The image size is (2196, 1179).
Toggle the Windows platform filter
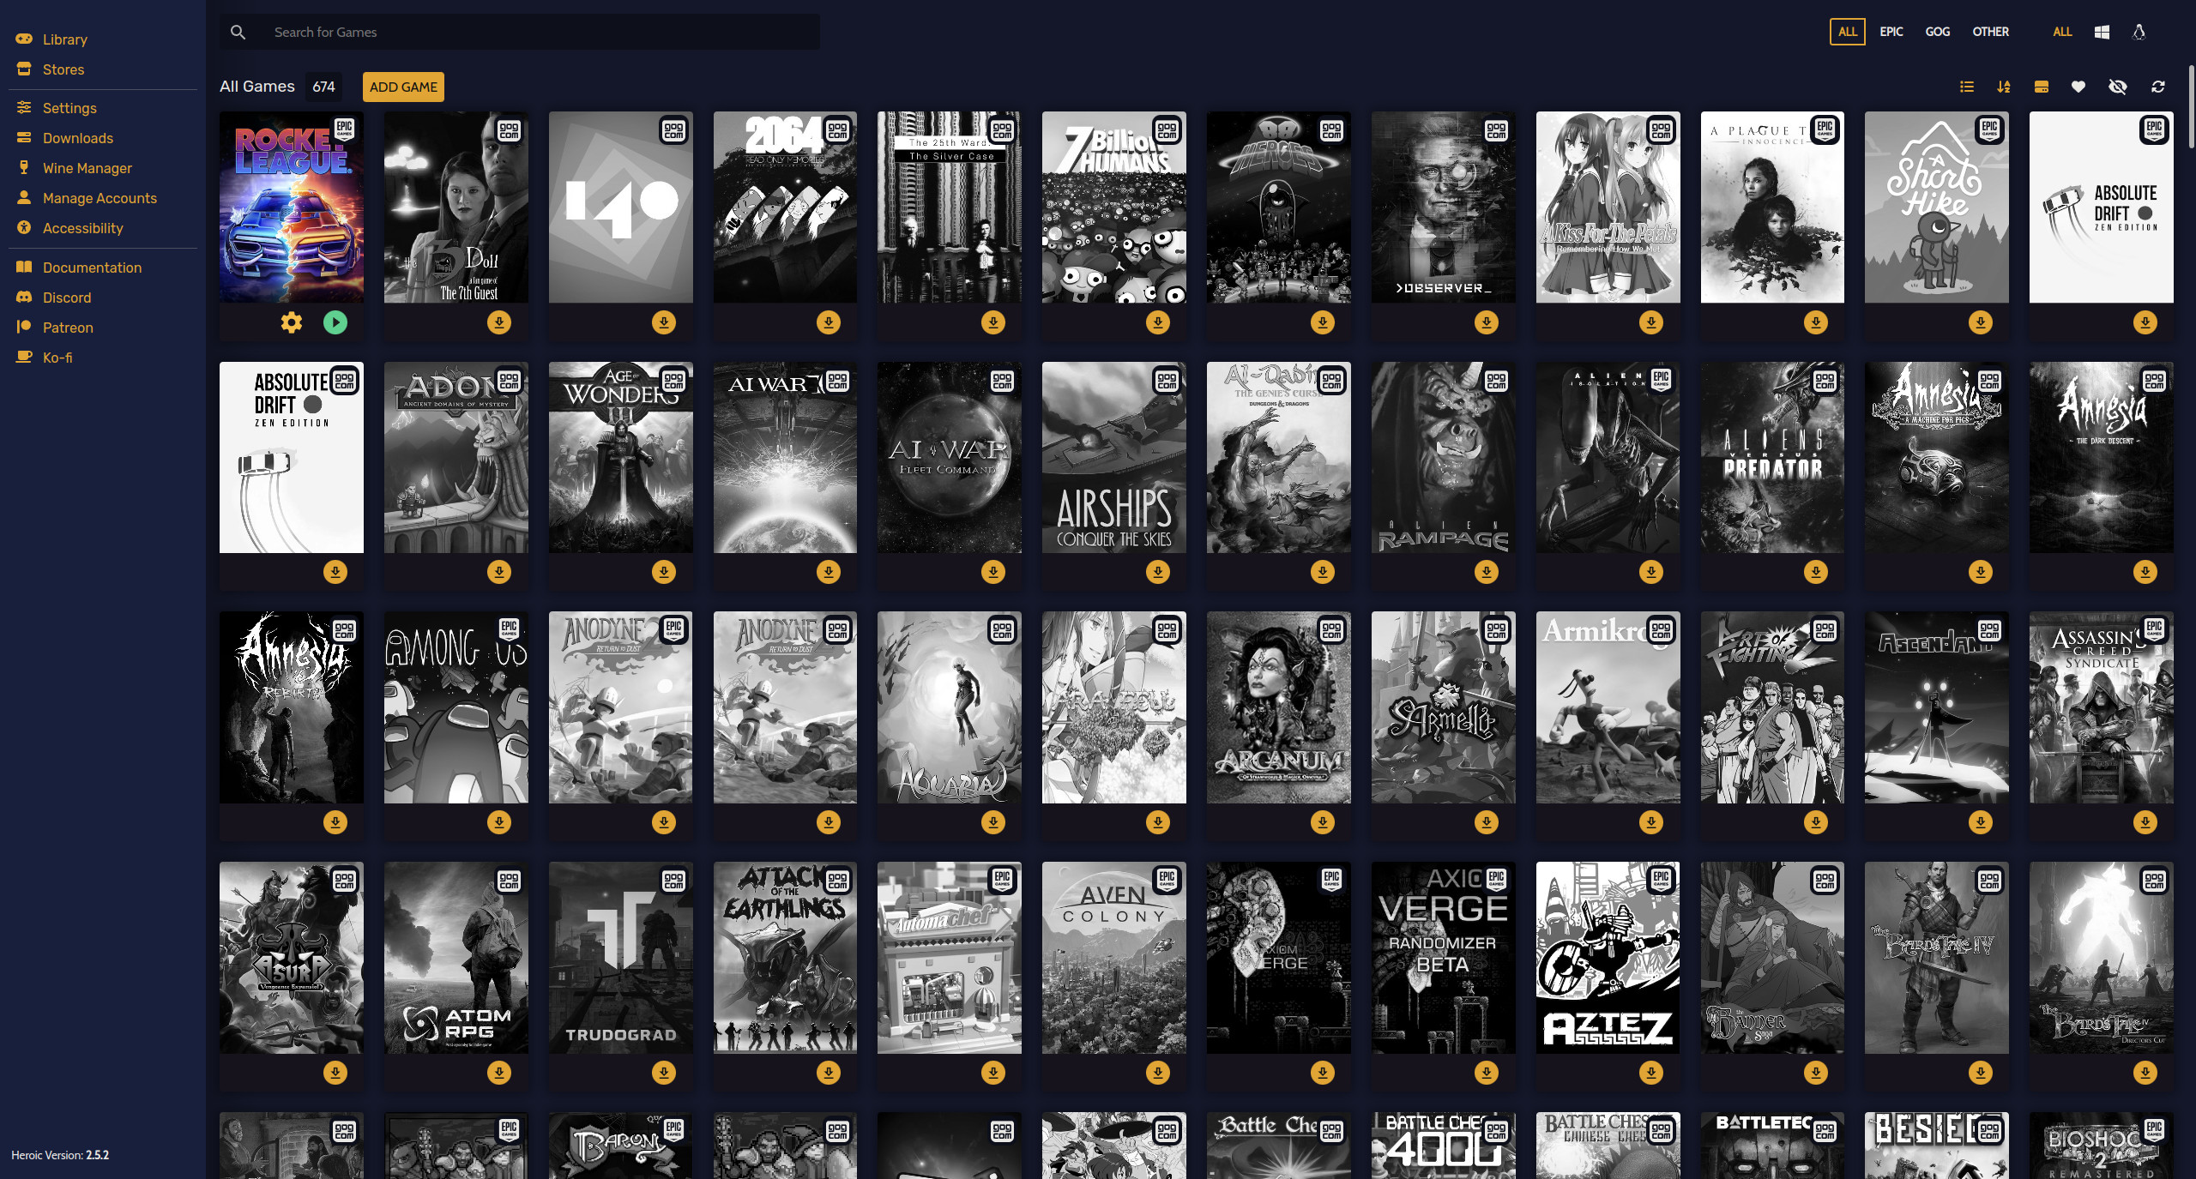(2102, 32)
